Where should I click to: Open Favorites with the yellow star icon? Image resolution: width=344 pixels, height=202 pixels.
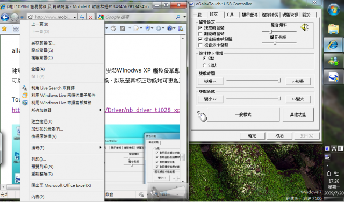tap(4, 28)
